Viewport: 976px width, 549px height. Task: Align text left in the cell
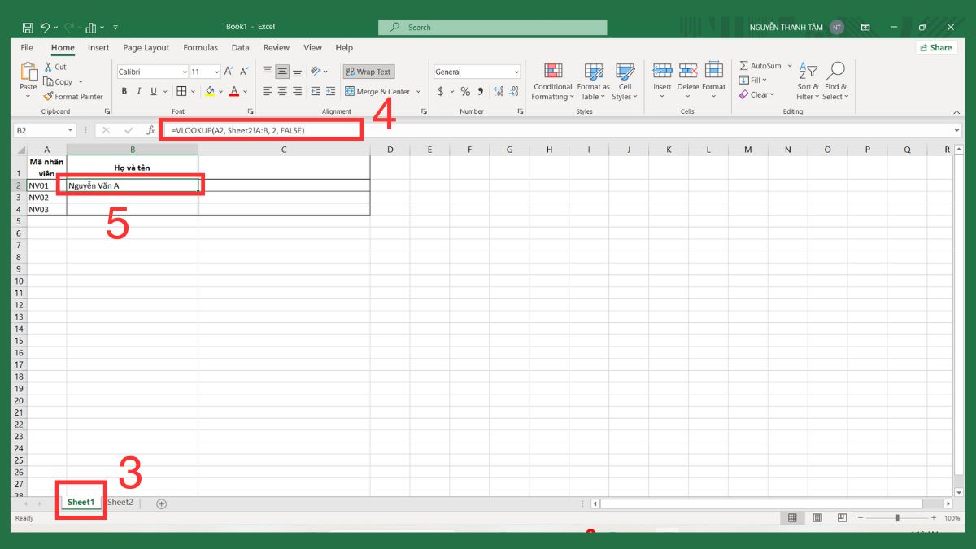tap(268, 91)
